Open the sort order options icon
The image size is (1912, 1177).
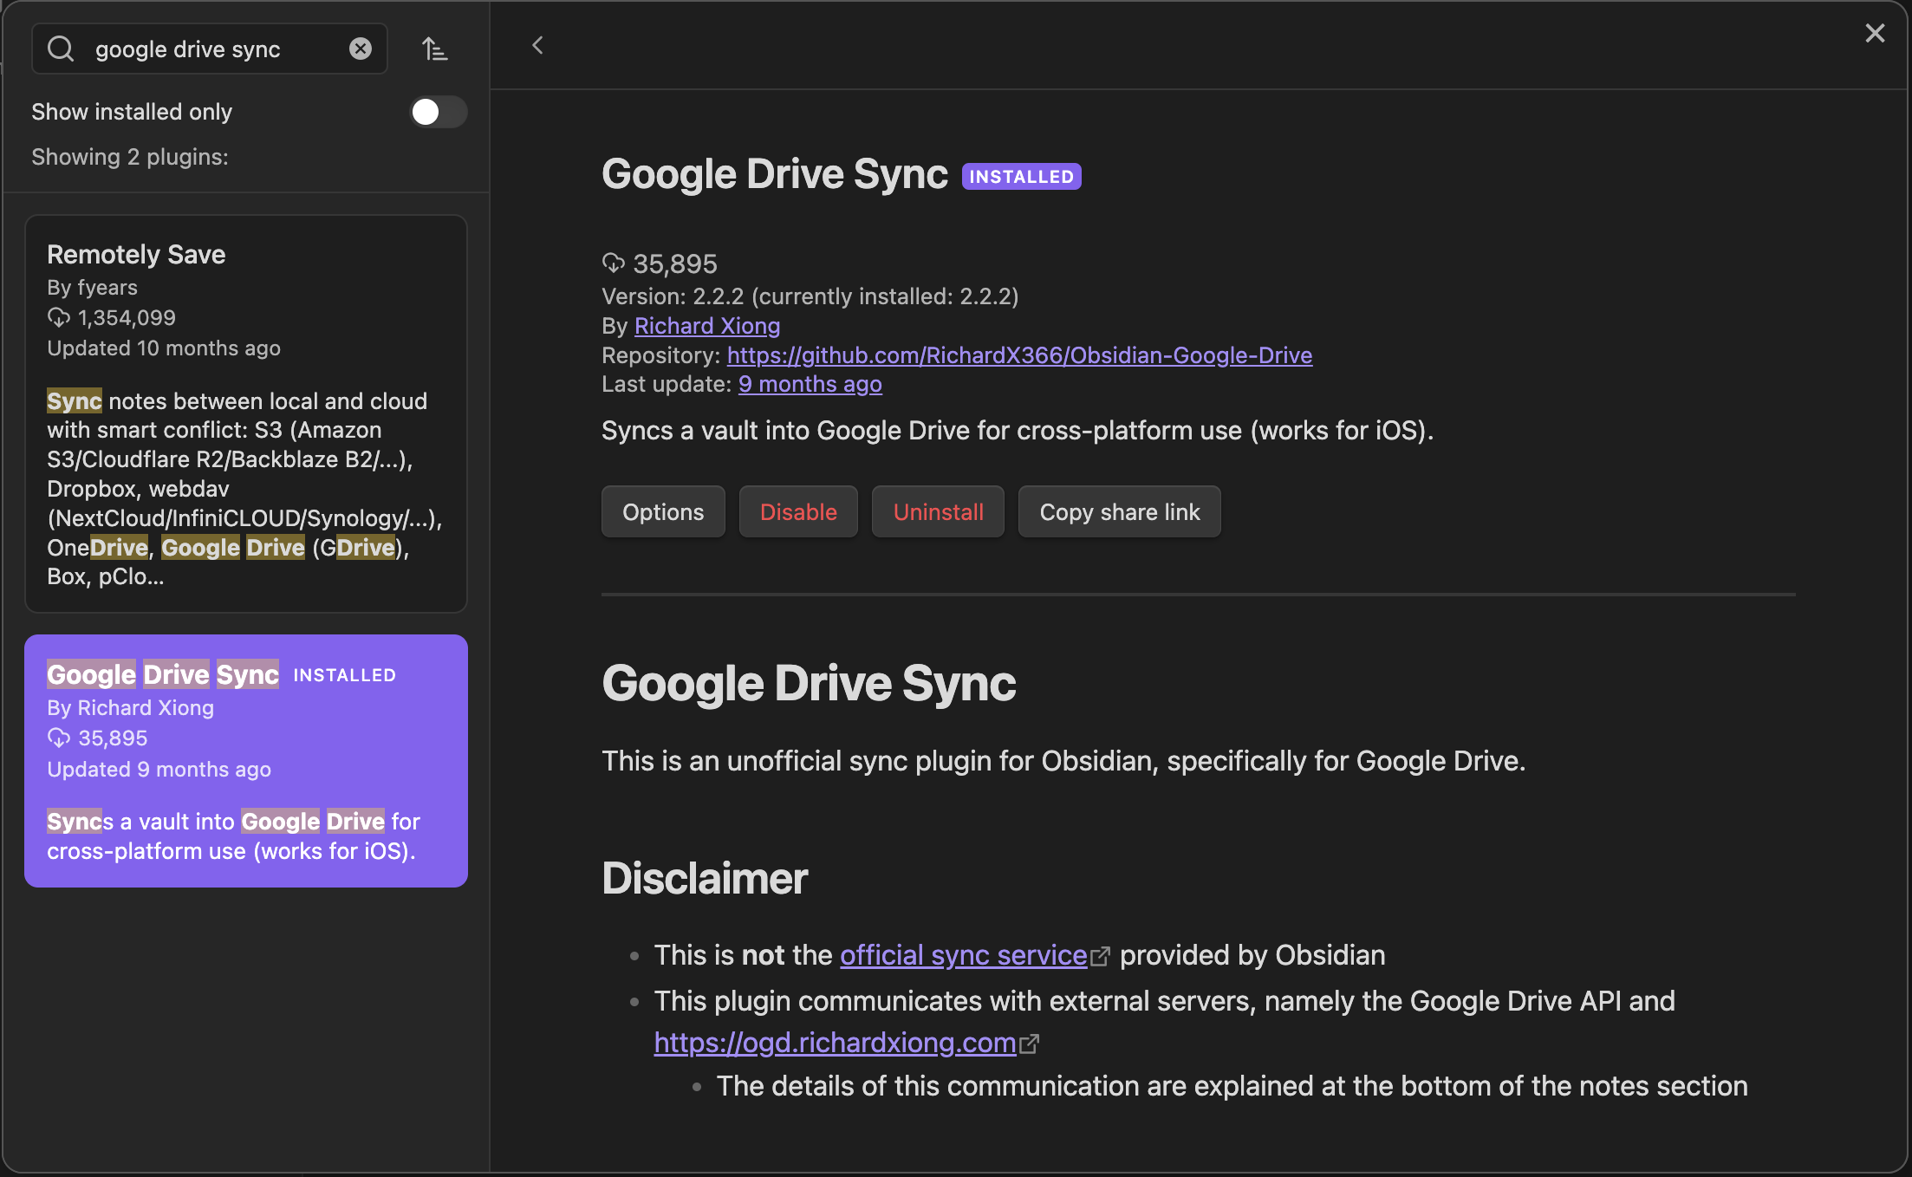tap(434, 49)
